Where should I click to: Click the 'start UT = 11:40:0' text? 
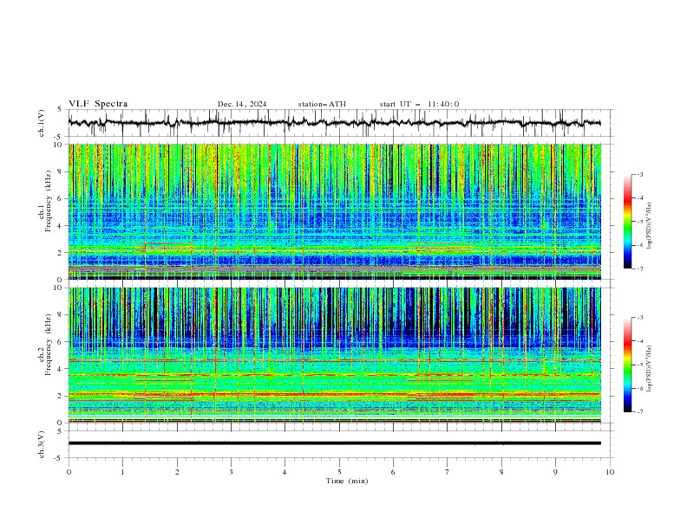(x=419, y=104)
